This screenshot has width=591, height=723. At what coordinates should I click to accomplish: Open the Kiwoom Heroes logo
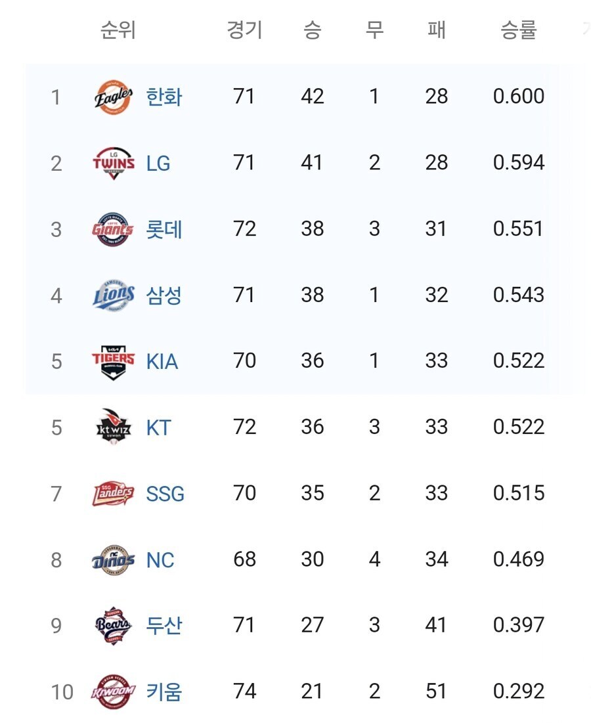click(113, 691)
